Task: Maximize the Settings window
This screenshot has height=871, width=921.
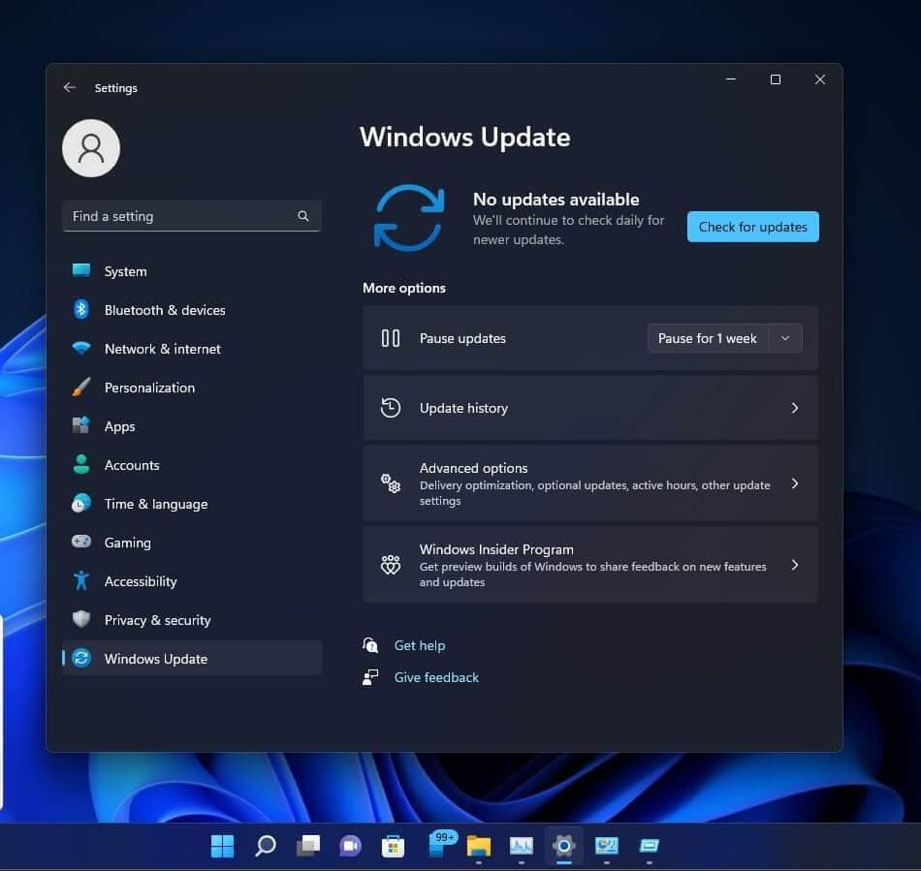Action: [x=776, y=79]
